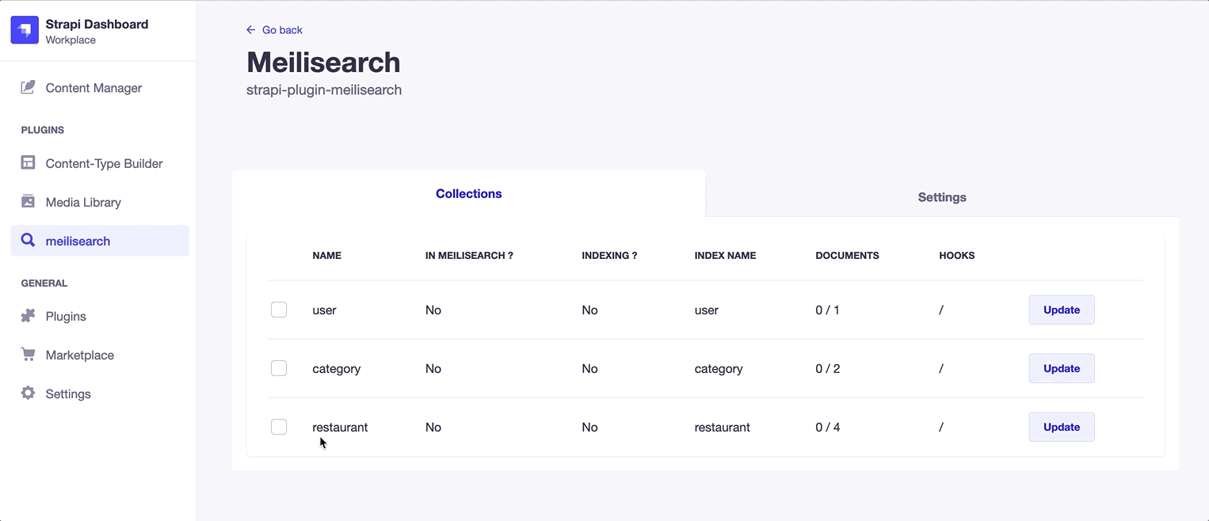Select the restaurant collection checkbox
This screenshot has width=1209, height=521.
(x=279, y=427)
